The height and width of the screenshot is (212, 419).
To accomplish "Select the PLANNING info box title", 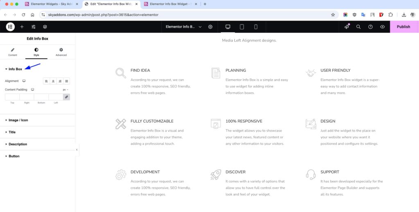I will [236, 71].
